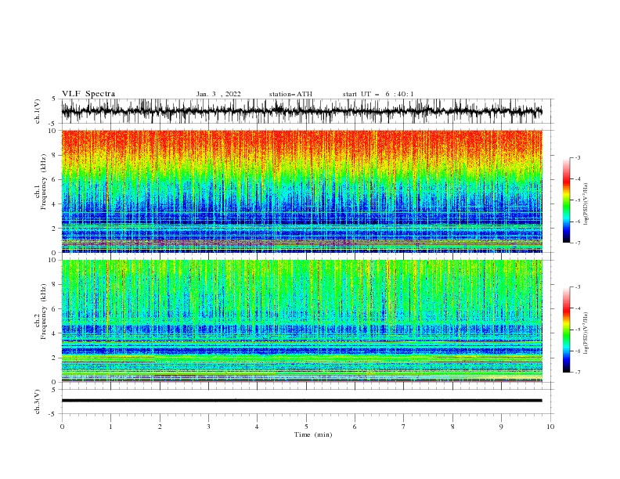Click the ch.1 color bar "log(PSD)(V²/Hz)" label

(x=586, y=204)
